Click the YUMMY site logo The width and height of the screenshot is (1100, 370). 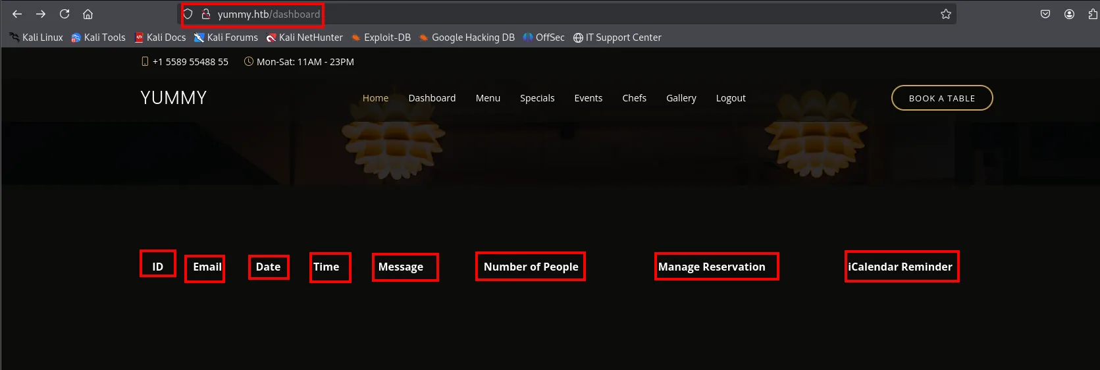point(174,98)
